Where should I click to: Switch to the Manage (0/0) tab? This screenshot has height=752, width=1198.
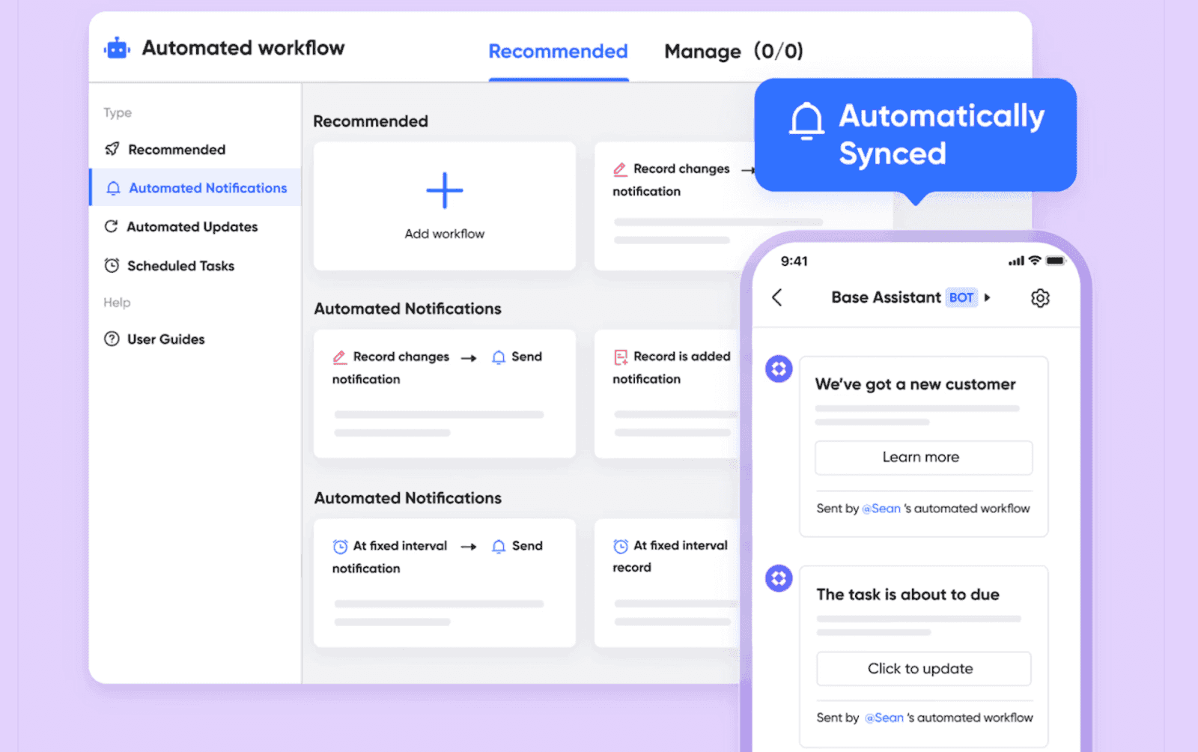[733, 51]
